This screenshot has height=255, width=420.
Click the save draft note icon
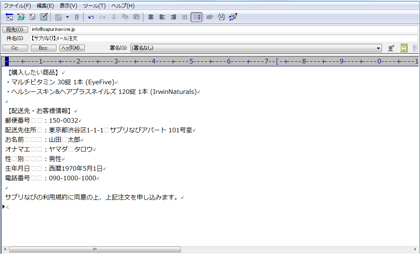[32, 17]
